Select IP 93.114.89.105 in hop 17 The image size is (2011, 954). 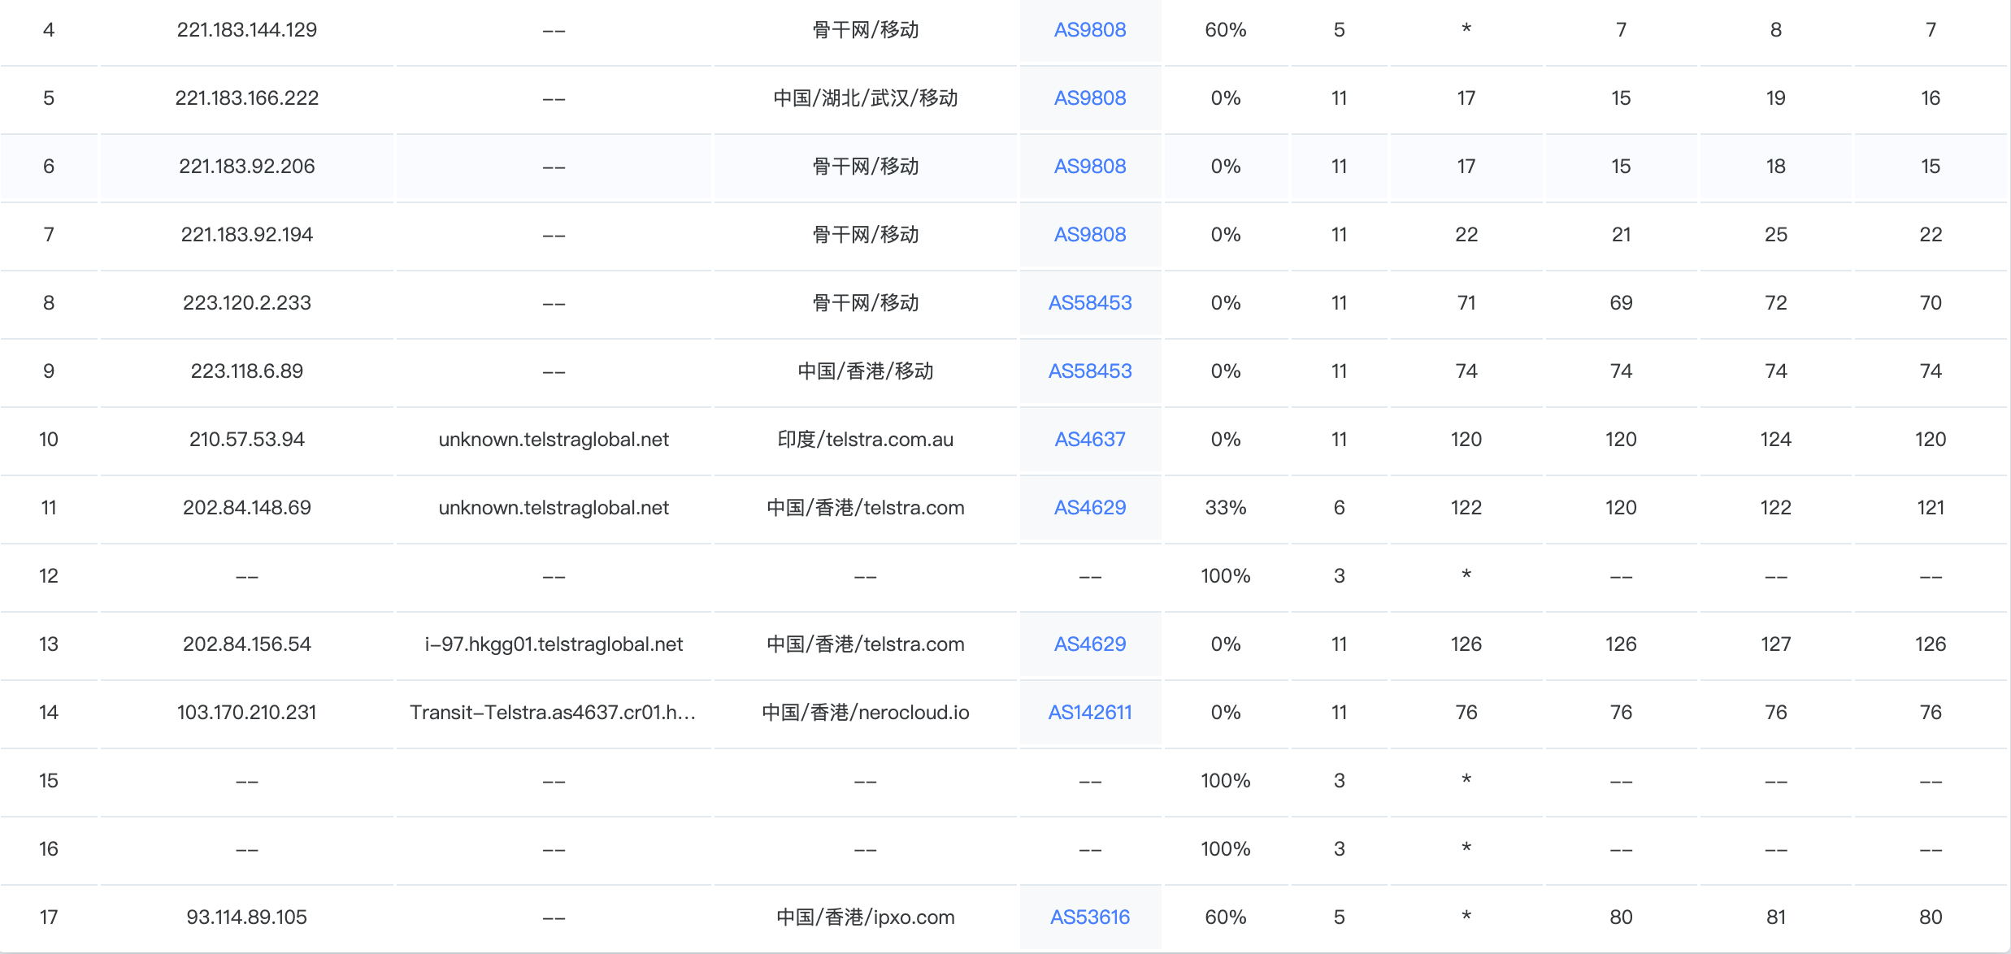pyautogui.click(x=246, y=917)
